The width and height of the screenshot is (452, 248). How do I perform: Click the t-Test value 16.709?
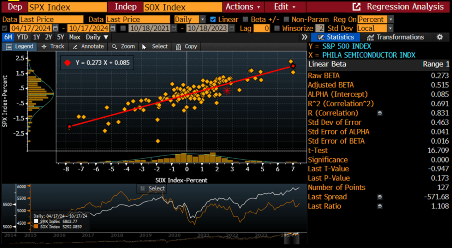(438, 151)
